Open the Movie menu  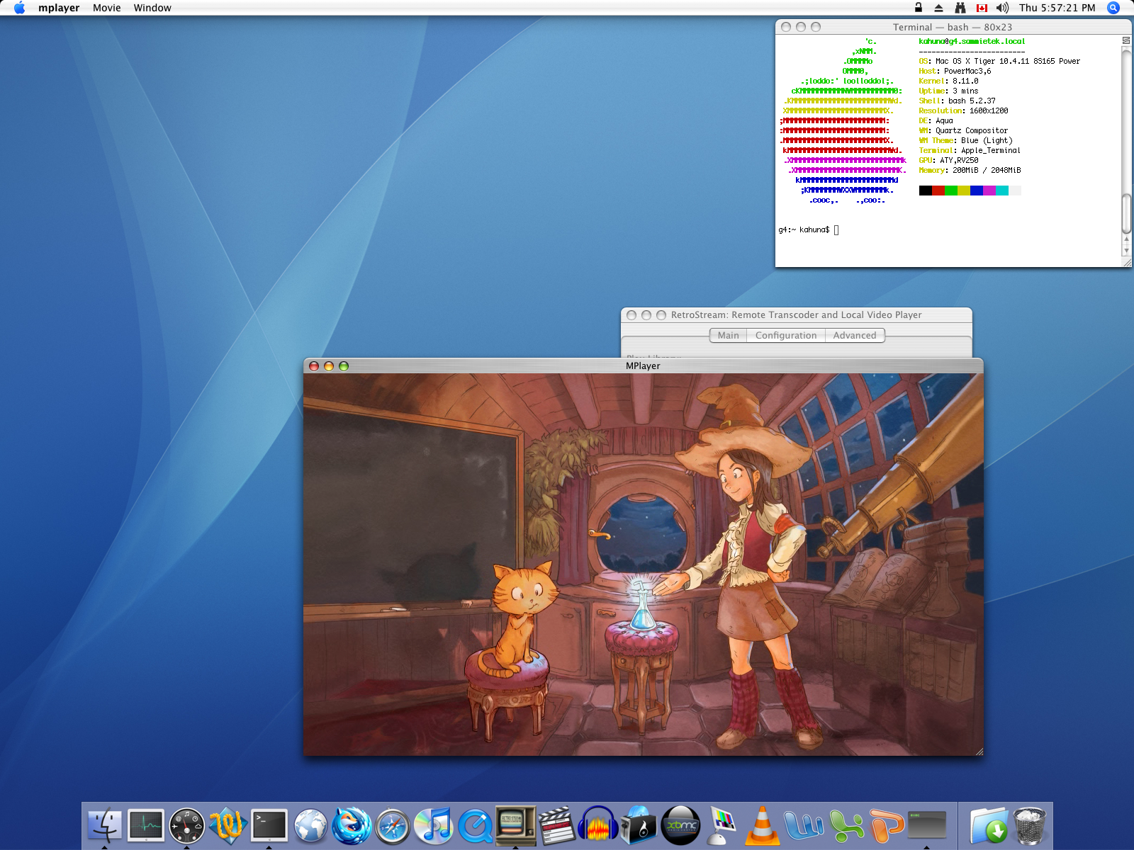coord(107,8)
